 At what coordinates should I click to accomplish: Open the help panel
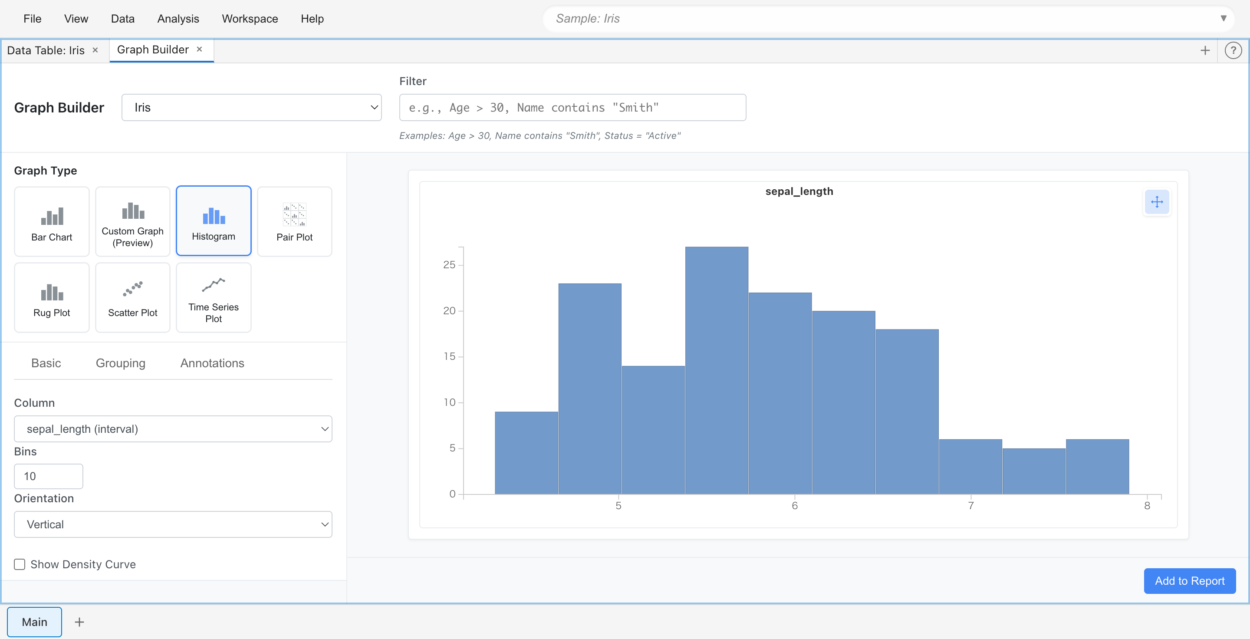click(x=1233, y=50)
